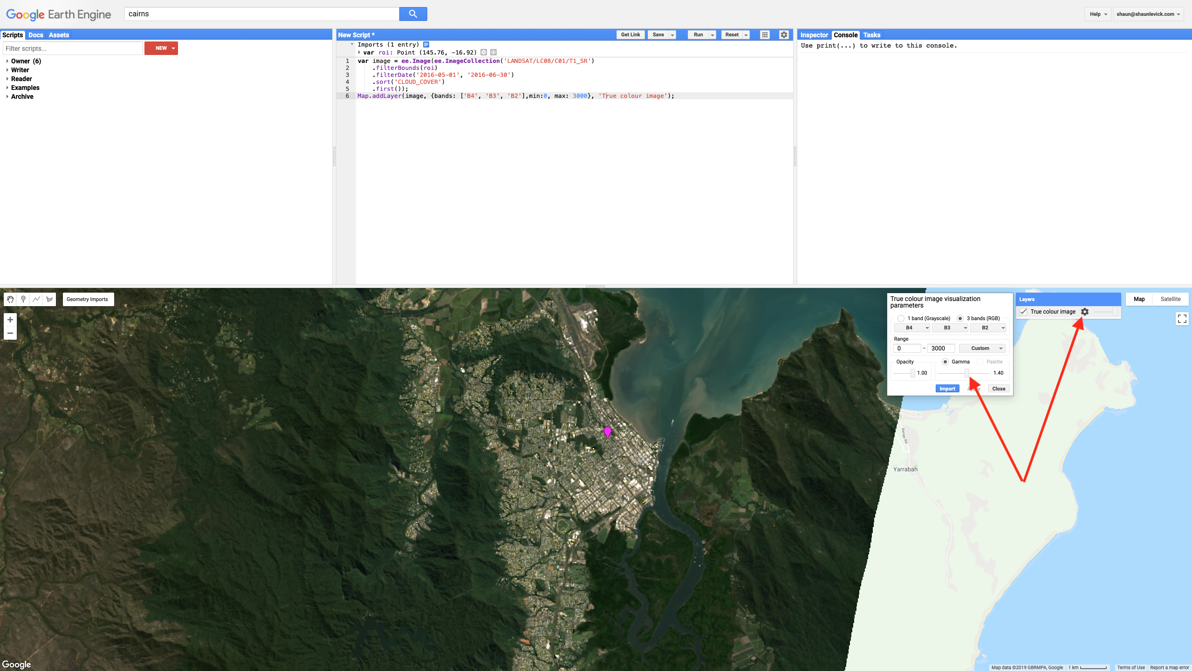Click the search box containing cairns

pyautogui.click(x=262, y=14)
